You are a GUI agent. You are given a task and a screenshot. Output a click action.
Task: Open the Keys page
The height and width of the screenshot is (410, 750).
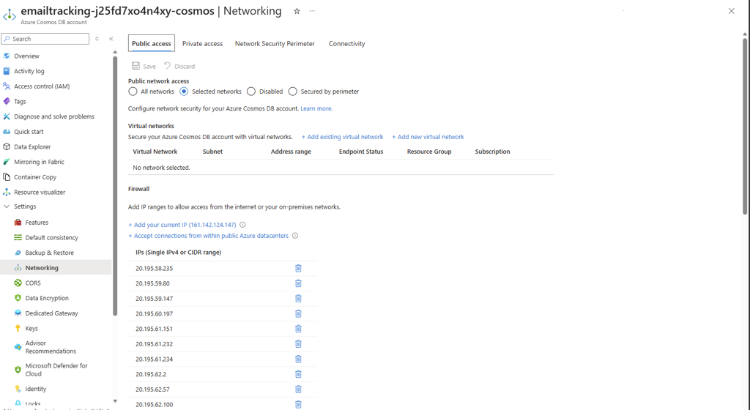coord(31,329)
